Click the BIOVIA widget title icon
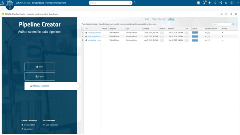This screenshot has width=240, height=135. 3,14
